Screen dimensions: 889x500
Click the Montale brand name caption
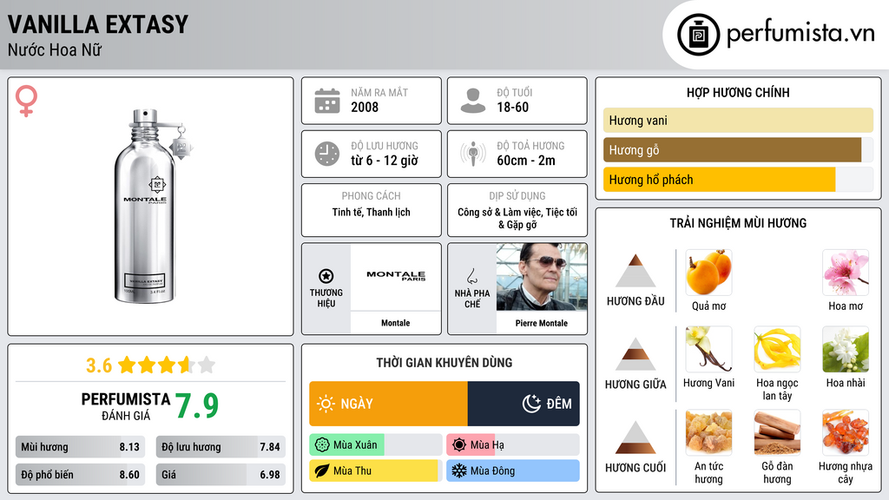[x=395, y=323]
